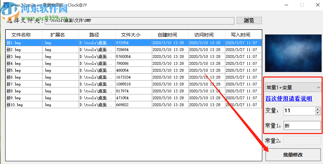
Task: Click file size cell 669822
Action: pos(134,104)
